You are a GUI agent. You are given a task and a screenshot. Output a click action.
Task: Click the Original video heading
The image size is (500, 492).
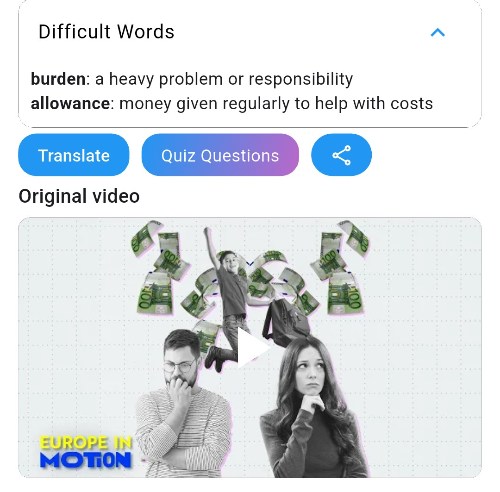click(x=79, y=196)
